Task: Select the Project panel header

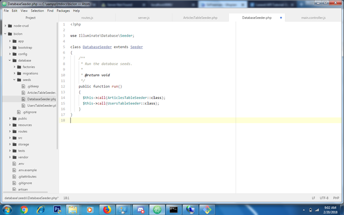Action: (31, 18)
